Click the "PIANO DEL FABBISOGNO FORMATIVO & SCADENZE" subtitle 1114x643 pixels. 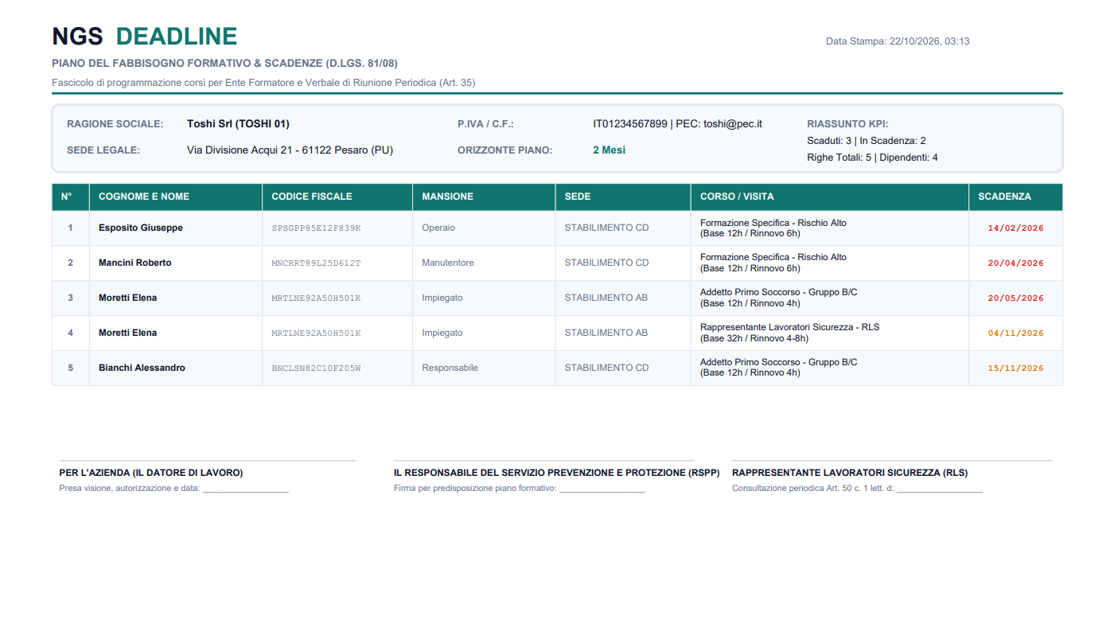tap(224, 63)
